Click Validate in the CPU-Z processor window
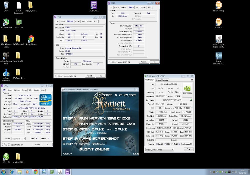Image resolution: width=250 pixels, height=175 pixels. tap(37, 144)
